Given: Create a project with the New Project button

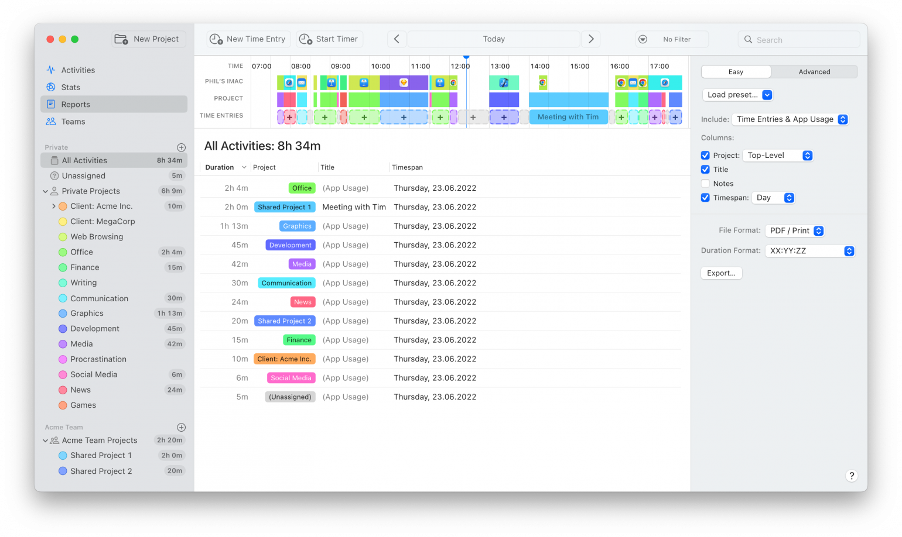Looking at the screenshot, I should click(148, 39).
